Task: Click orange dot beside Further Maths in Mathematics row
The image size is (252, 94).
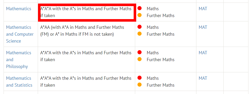Action: tap(140, 15)
